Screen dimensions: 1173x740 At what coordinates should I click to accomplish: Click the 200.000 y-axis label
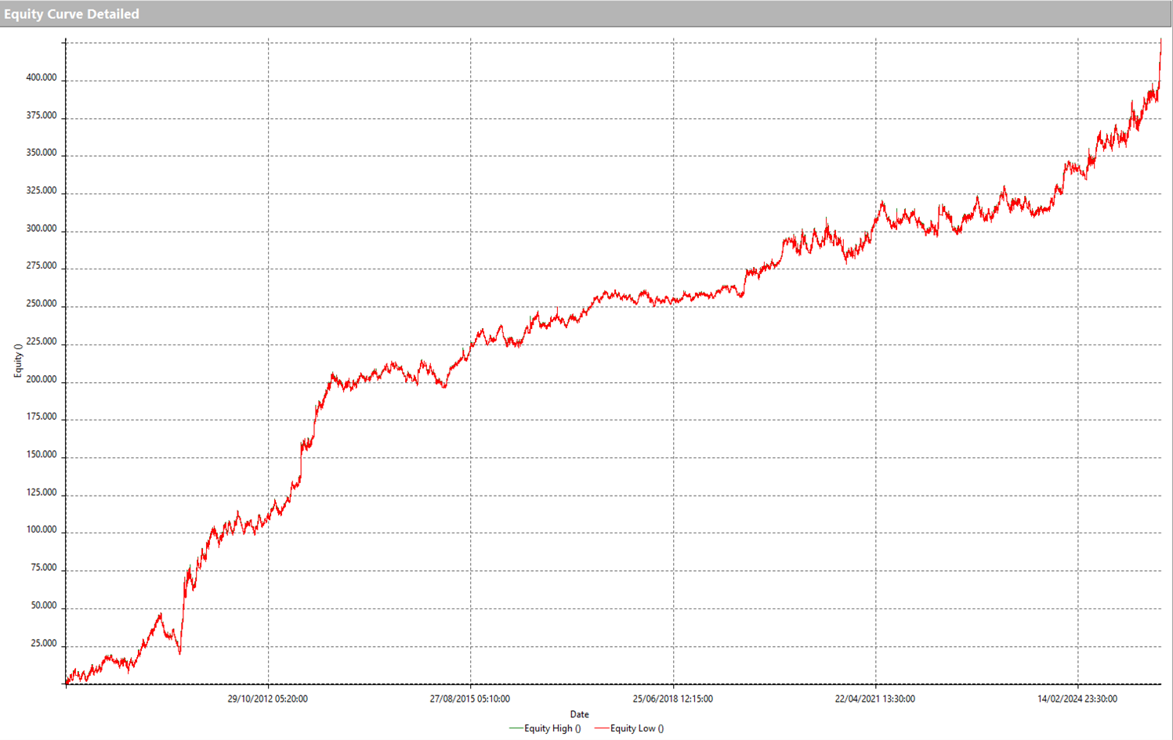tap(41, 380)
